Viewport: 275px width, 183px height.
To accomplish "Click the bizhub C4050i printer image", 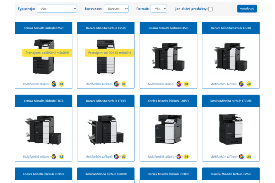I will point(168,129).
